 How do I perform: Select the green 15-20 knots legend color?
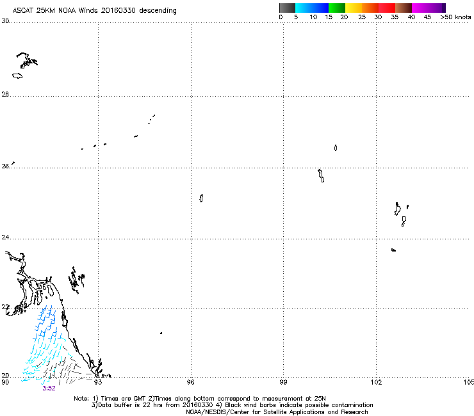337,8
